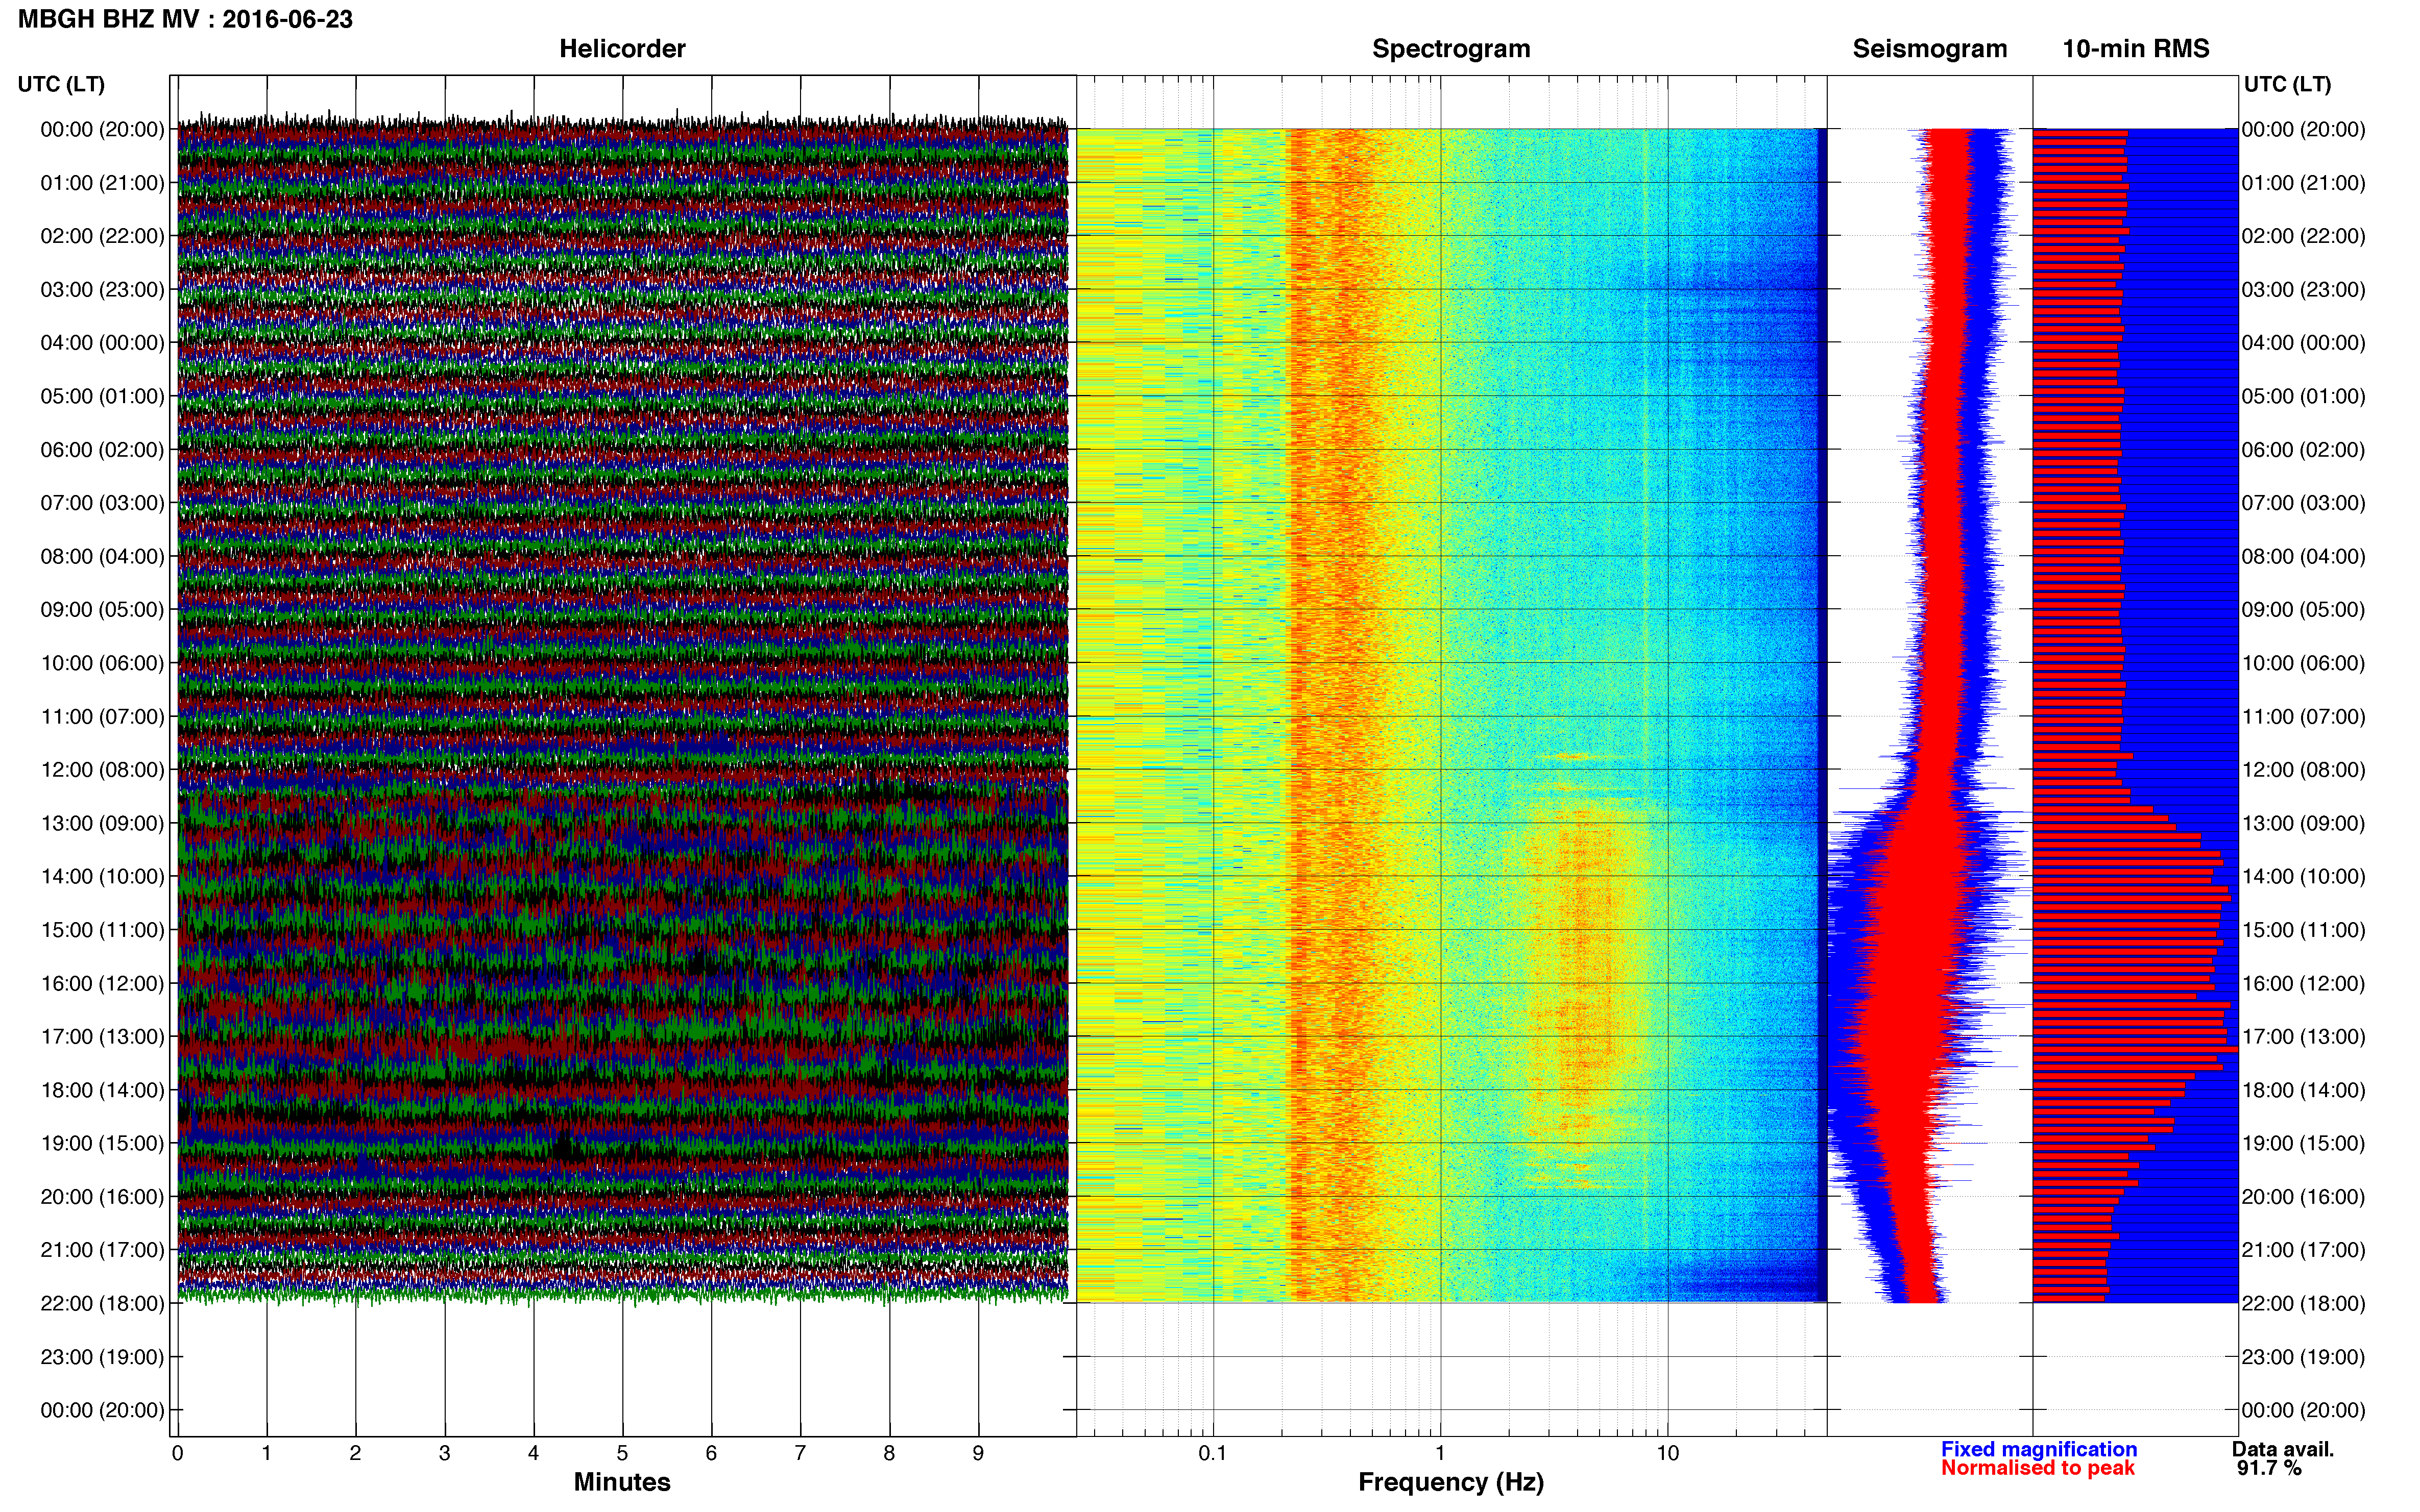Screen dimensions: 2420x1512
Task: Click left time label 19:00 (15:00)
Action: 102,1143
